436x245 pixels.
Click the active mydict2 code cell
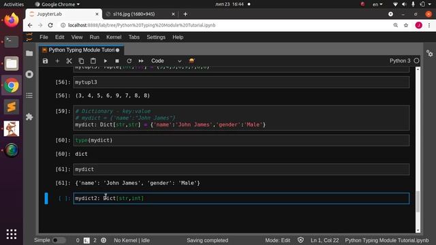[241, 198]
